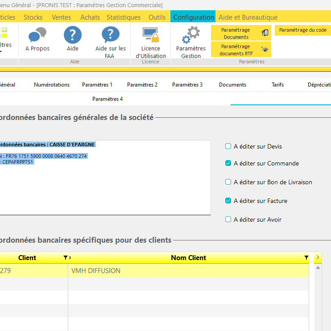Expand the grid columns with the yellow chevron

click(318, 257)
